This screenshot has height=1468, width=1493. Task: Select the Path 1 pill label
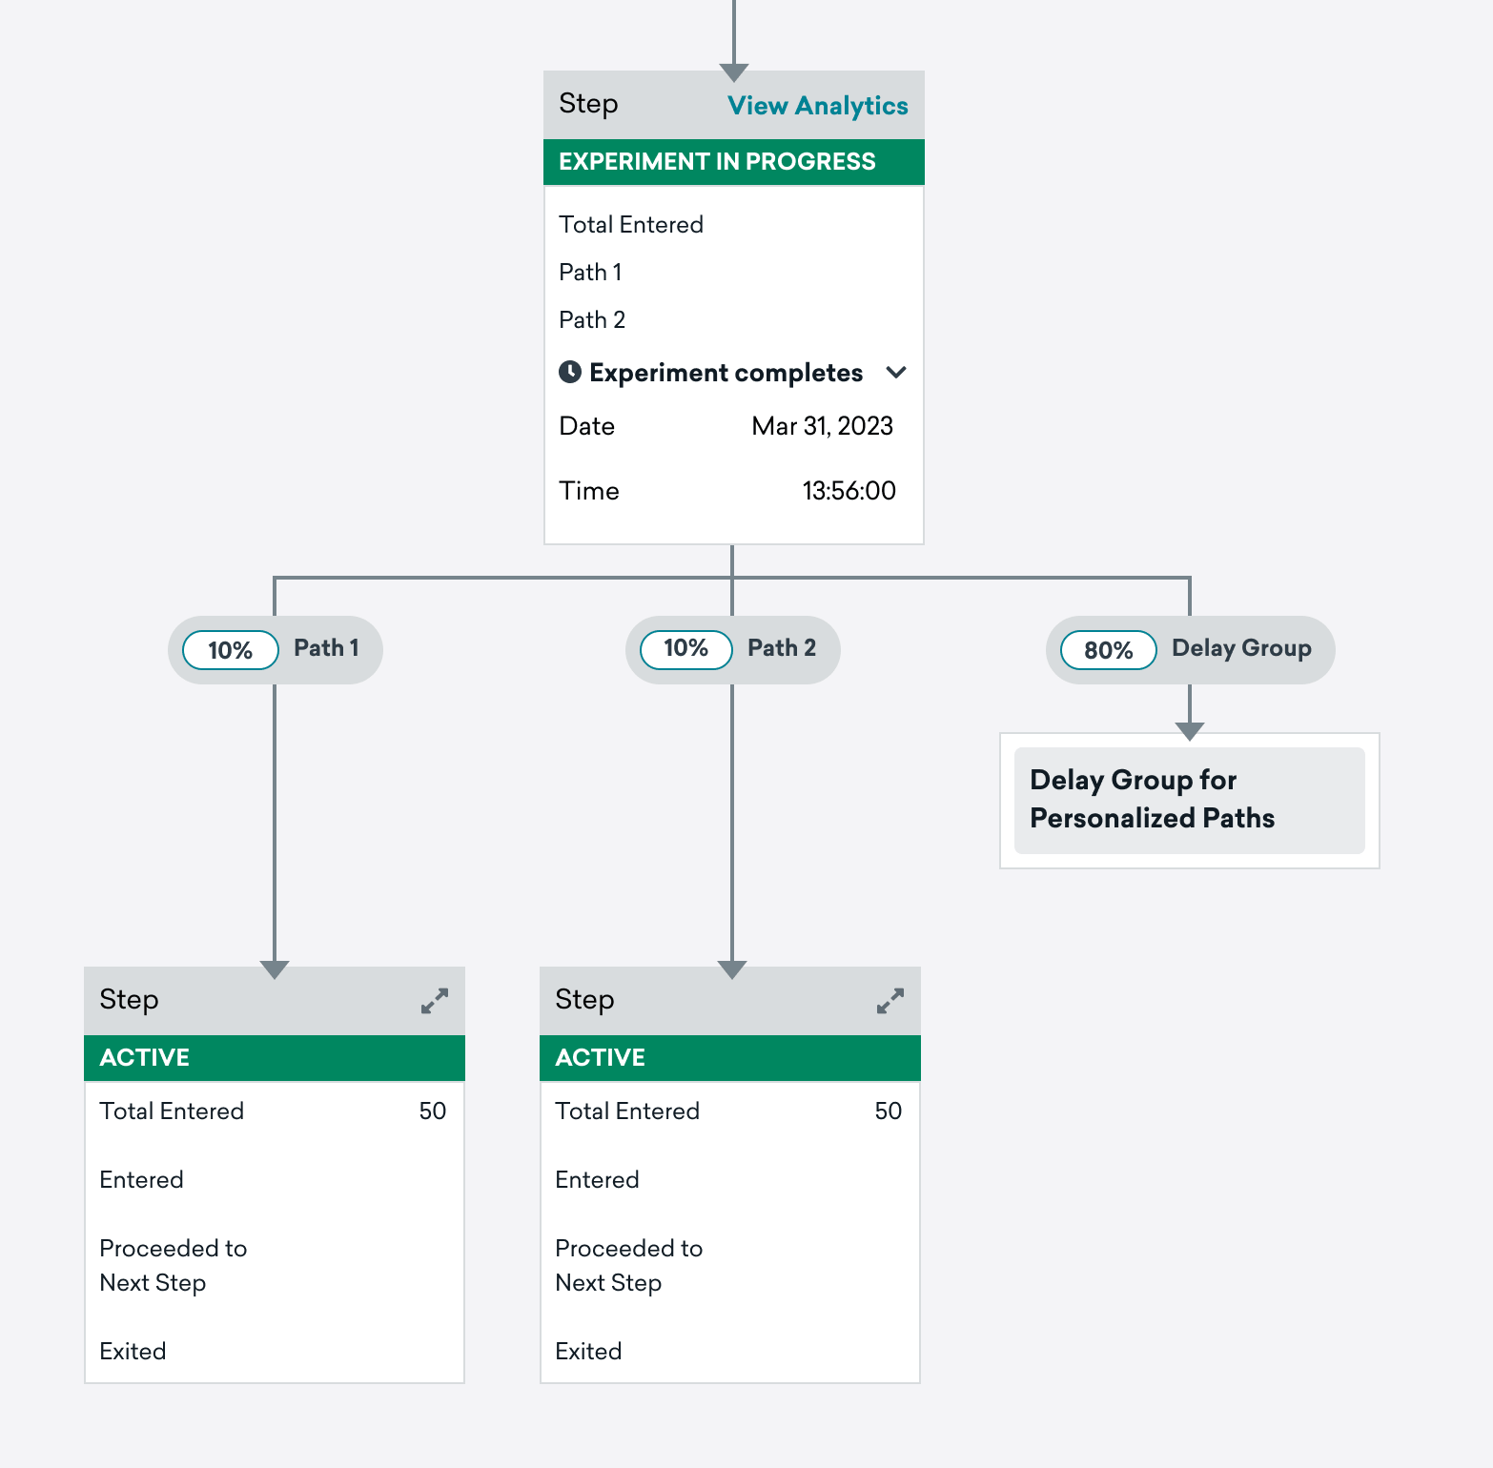pos(326,648)
